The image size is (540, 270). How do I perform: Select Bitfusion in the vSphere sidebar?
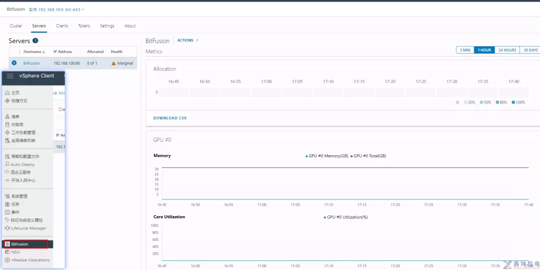pyautogui.click(x=25, y=244)
